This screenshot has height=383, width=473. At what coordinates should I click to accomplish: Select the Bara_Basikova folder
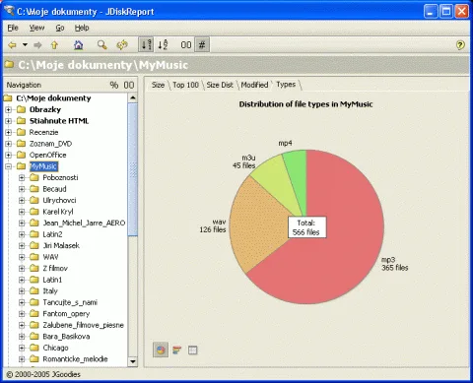pos(66,337)
